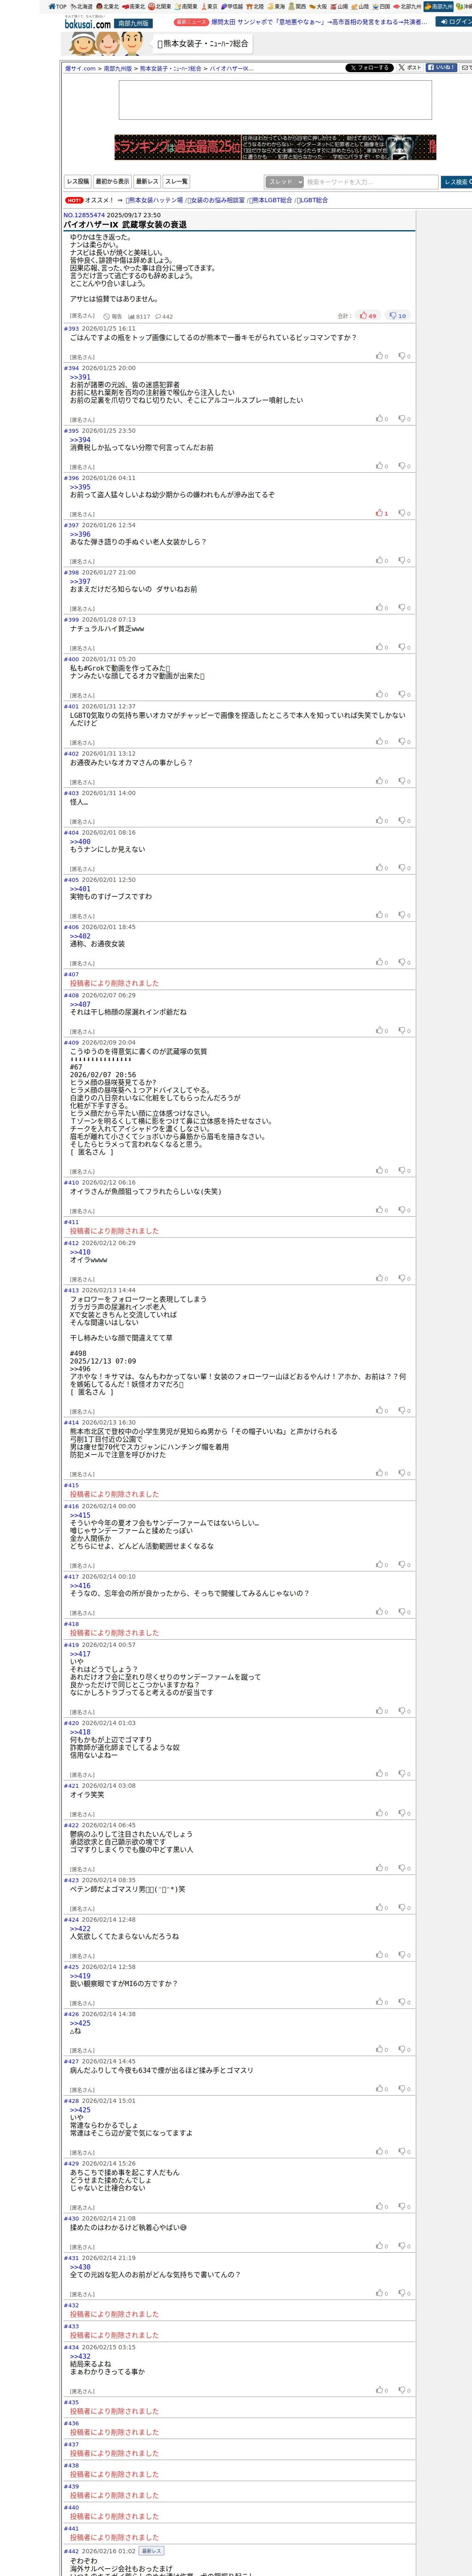Viewport: 472px width, 2576px height.
Task: Open the >>391 reply anchor in post #394
Action: 80,377
